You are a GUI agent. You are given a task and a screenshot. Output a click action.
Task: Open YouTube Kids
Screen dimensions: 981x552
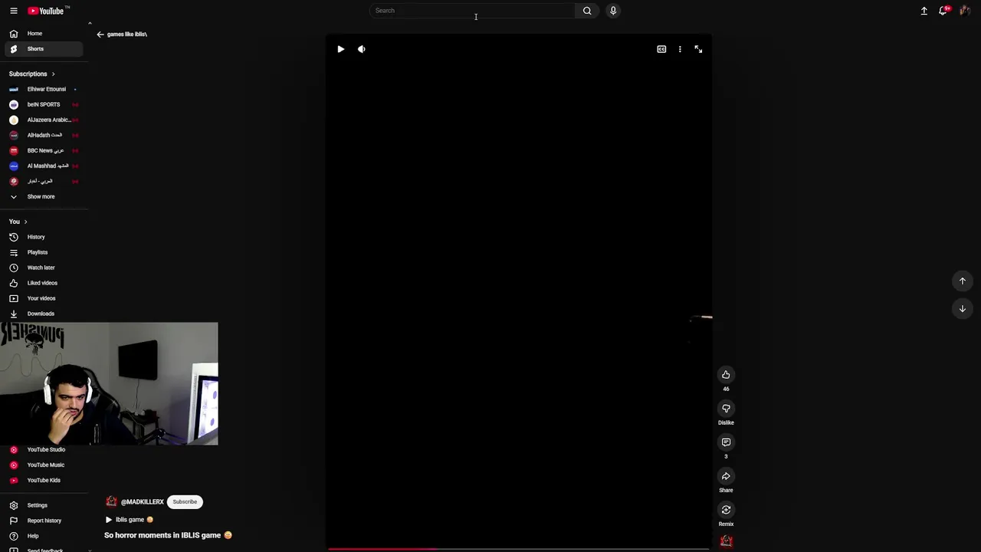click(43, 480)
